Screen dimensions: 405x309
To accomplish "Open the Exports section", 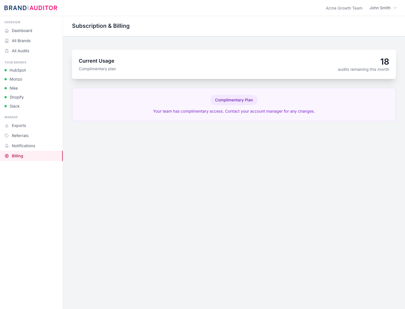I will (x=31, y=126).
